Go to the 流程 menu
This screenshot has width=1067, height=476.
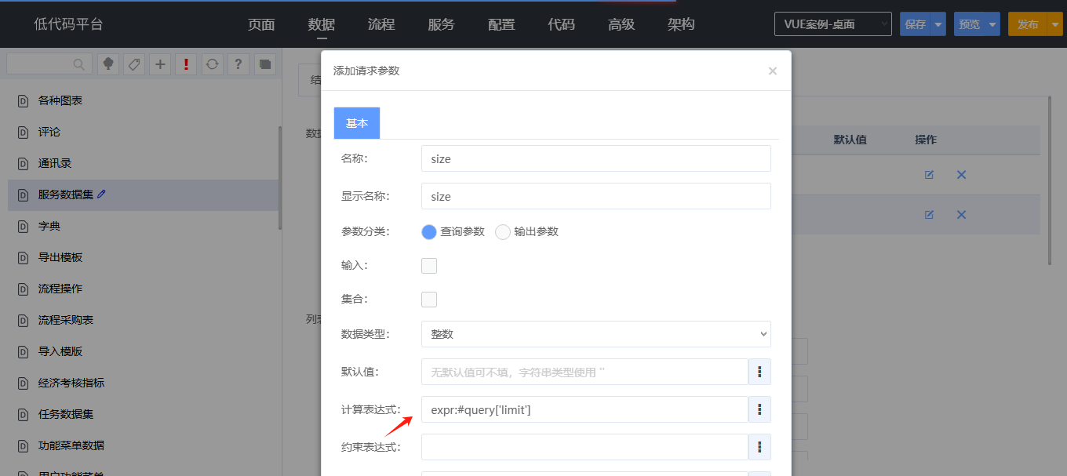point(381,24)
